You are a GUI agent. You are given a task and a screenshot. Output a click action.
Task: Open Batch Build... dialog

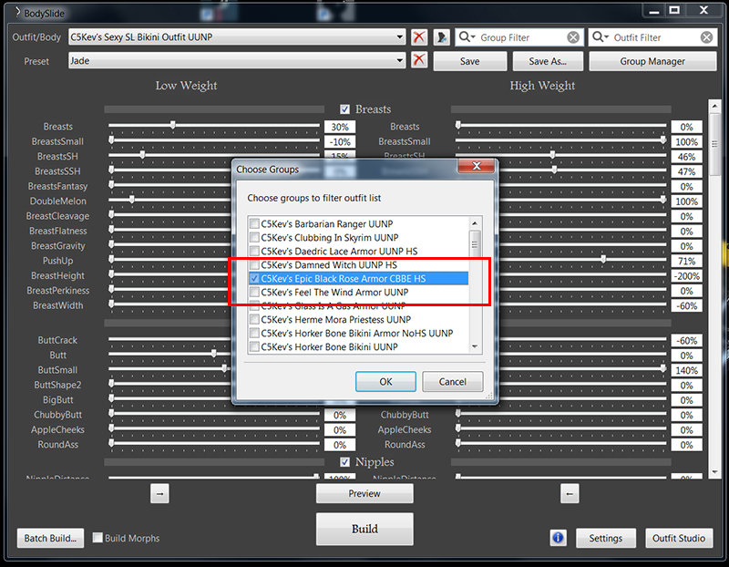50,538
